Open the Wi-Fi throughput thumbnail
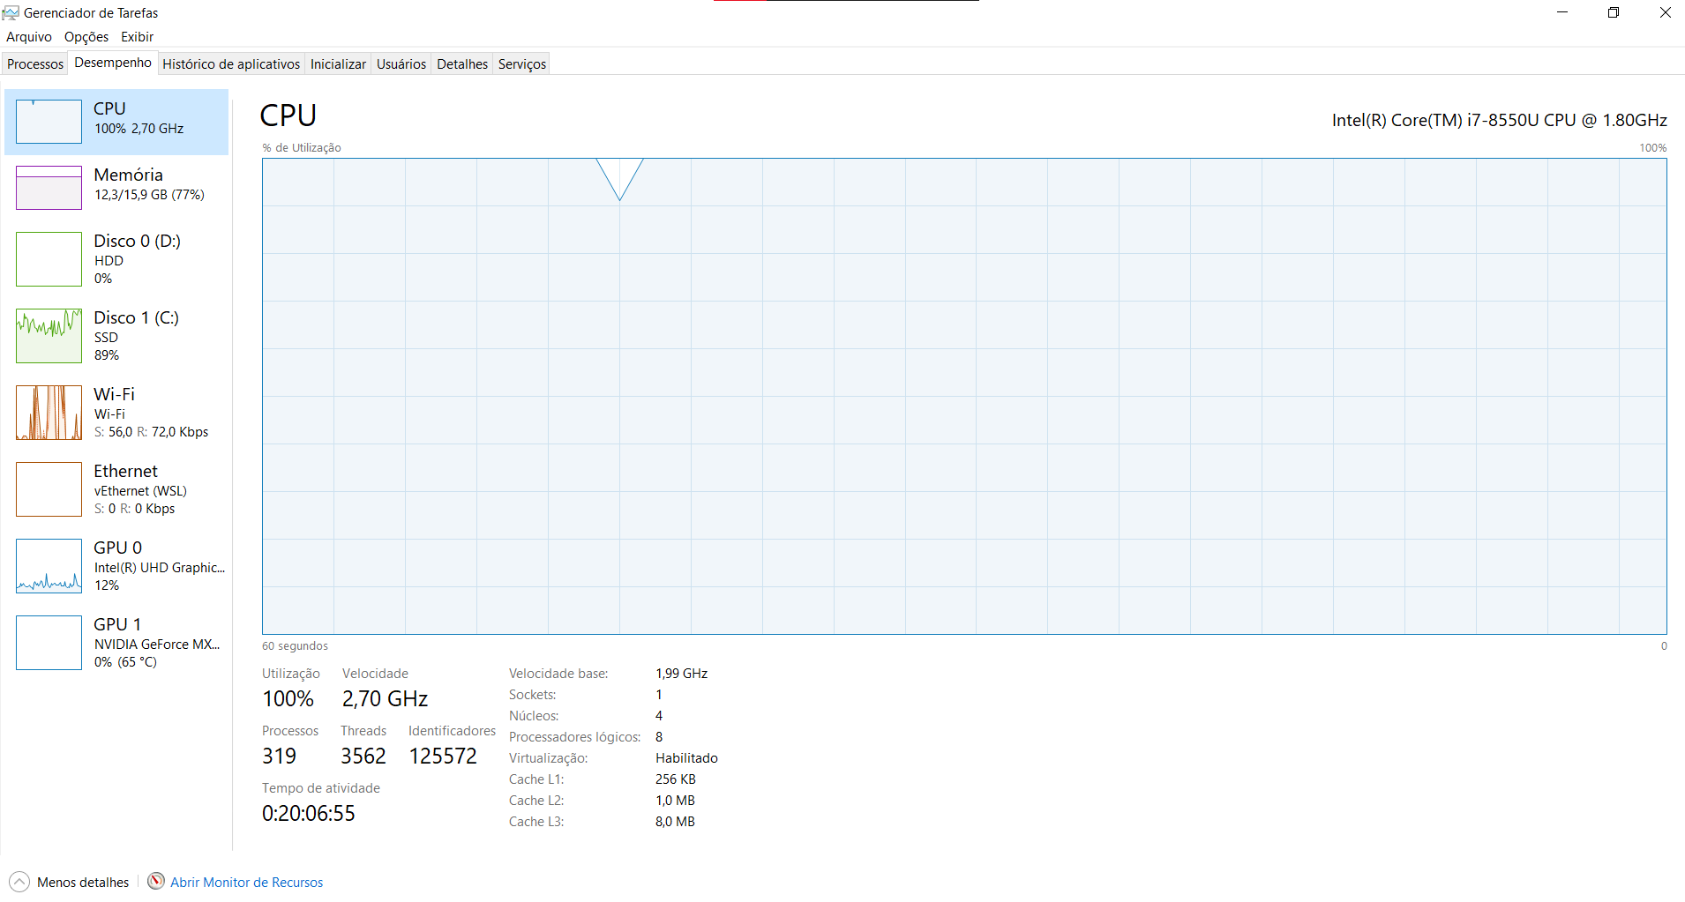The image size is (1685, 902). click(x=49, y=413)
